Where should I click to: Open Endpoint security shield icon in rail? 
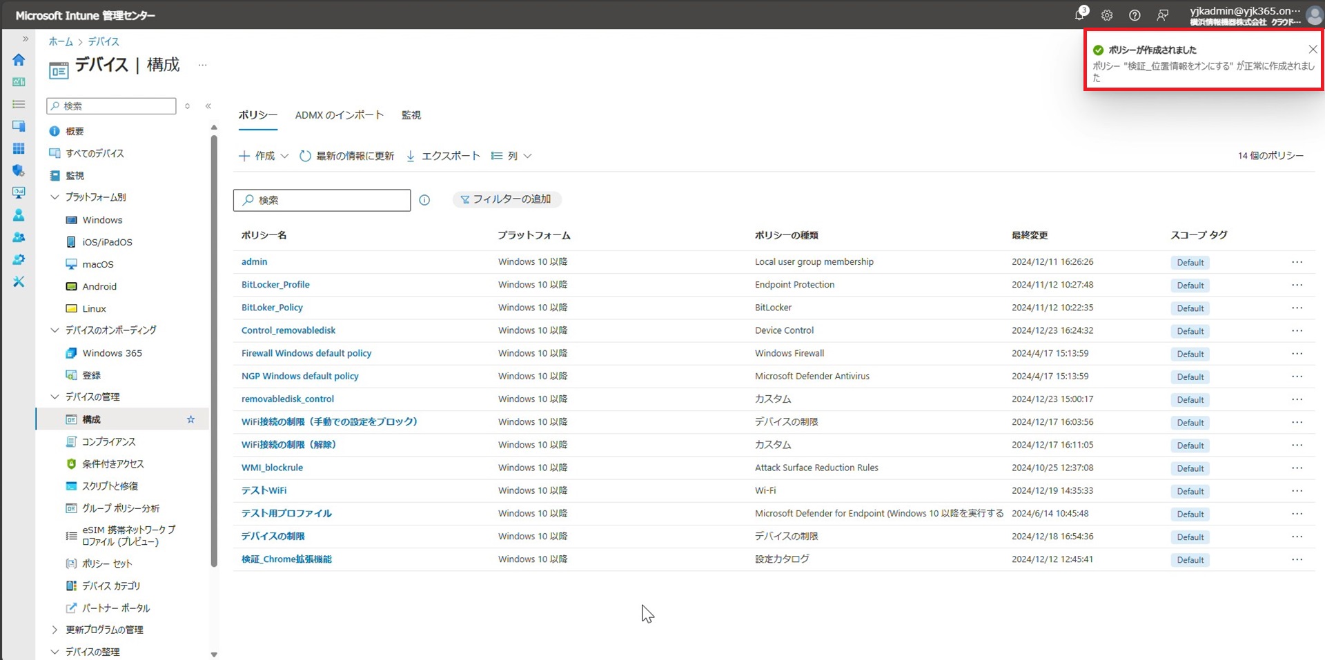pyautogui.click(x=19, y=170)
